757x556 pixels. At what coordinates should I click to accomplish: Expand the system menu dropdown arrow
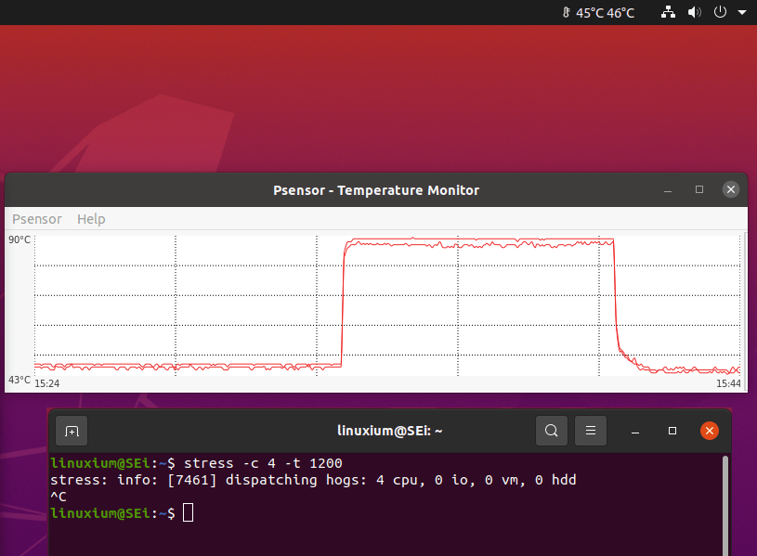pyautogui.click(x=742, y=13)
